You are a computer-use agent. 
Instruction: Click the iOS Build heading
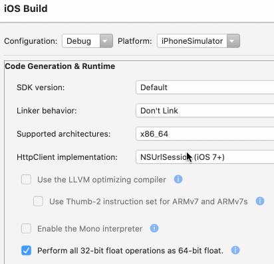point(26,9)
